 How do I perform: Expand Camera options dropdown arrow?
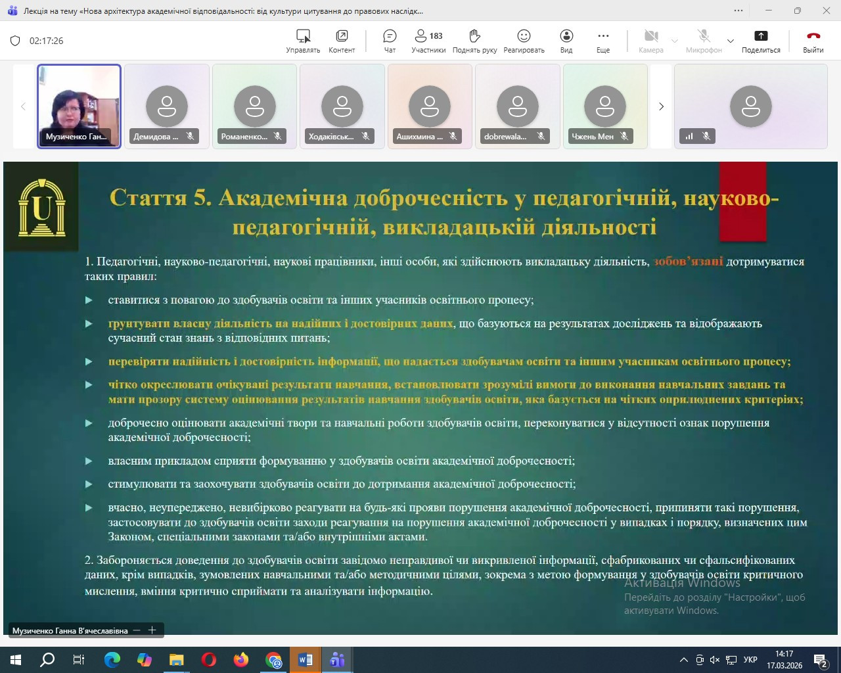pos(675,41)
